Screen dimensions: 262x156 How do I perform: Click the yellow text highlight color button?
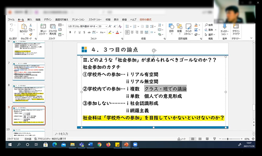pyautogui.click(x=110, y=32)
